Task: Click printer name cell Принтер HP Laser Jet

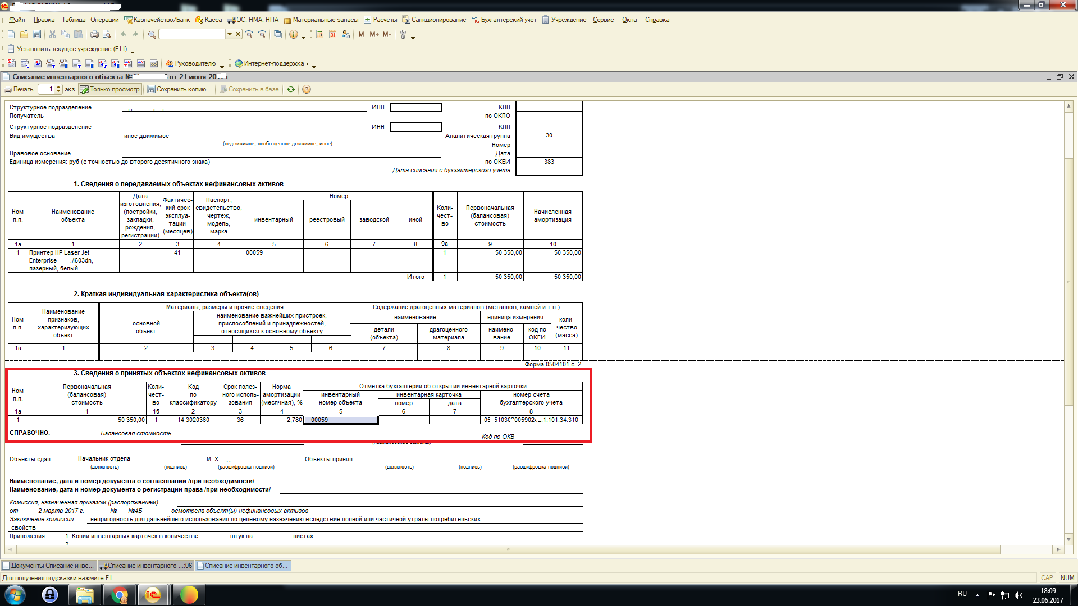Action: 73,260
